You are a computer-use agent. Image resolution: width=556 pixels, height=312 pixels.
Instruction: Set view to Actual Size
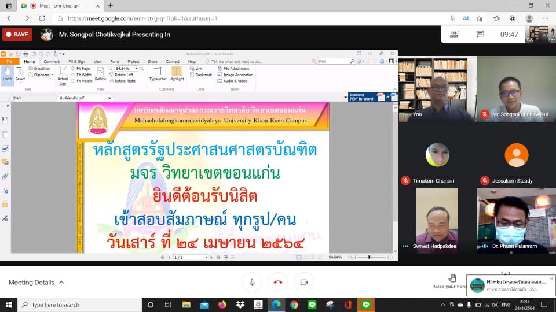(x=63, y=76)
